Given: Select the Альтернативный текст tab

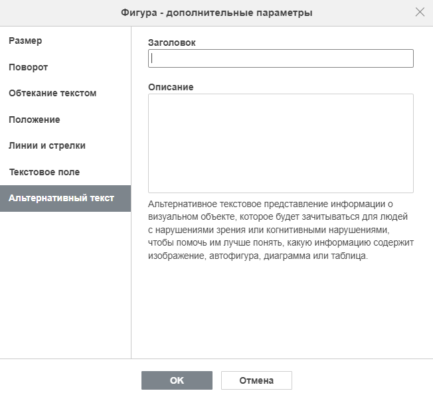Looking at the screenshot, I should coord(66,198).
